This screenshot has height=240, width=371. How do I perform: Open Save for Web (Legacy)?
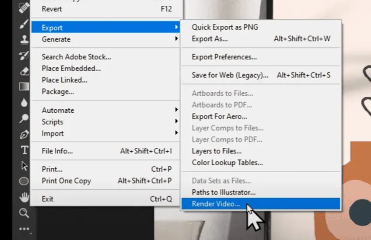click(x=230, y=75)
